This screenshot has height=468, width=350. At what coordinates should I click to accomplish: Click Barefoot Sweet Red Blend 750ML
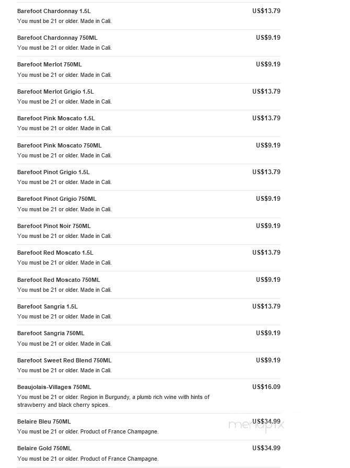[x=64, y=360]
